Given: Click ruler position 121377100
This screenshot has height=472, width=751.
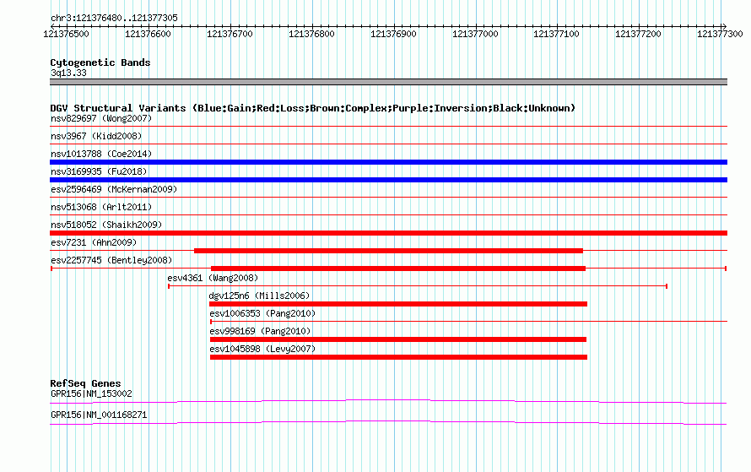Looking at the screenshot, I should coord(557,34).
